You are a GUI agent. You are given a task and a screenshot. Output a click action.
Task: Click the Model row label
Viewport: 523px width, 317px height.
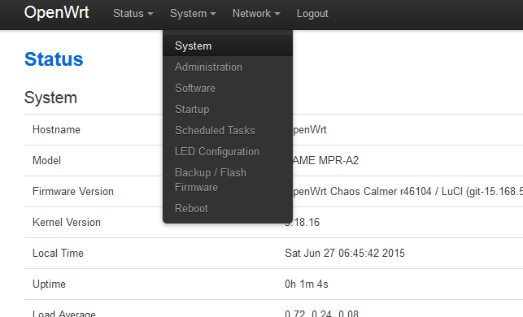pos(46,161)
